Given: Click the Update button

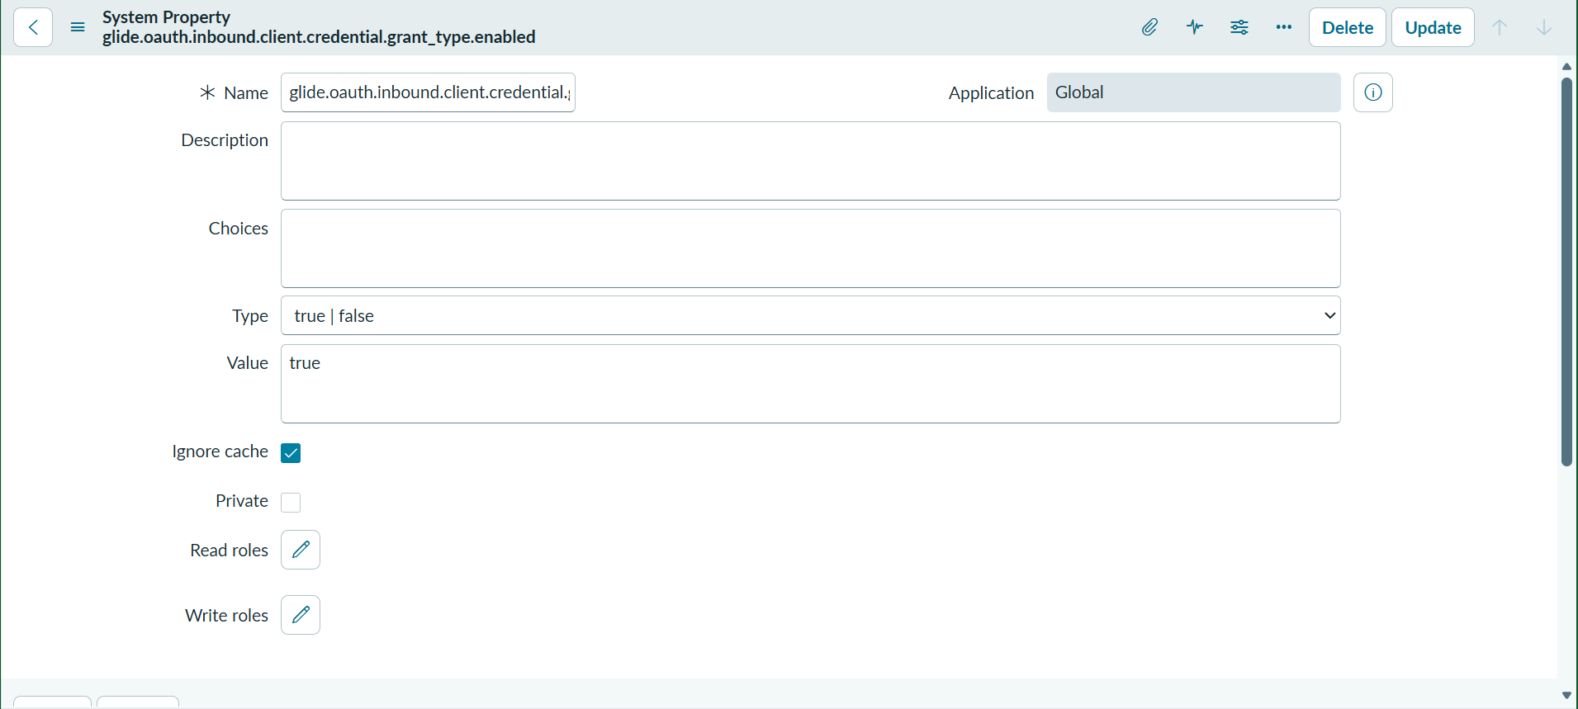Looking at the screenshot, I should (1433, 27).
